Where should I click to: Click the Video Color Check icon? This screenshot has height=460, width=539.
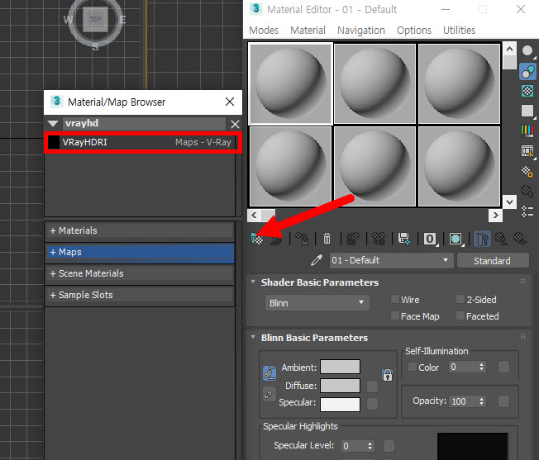[x=527, y=130]
